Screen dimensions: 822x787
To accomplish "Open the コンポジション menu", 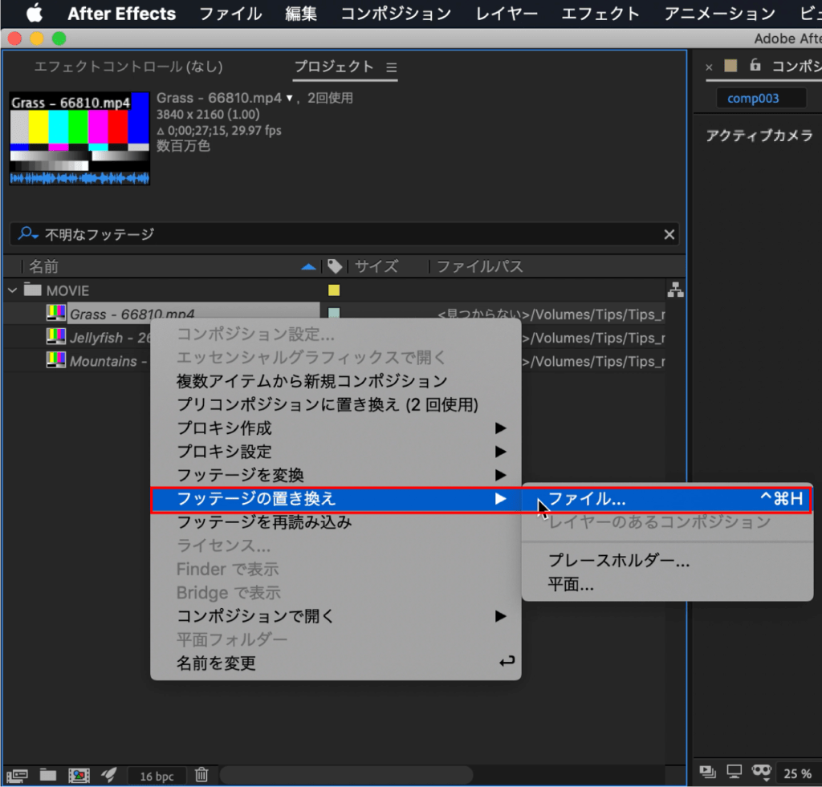I will point(396,14).
